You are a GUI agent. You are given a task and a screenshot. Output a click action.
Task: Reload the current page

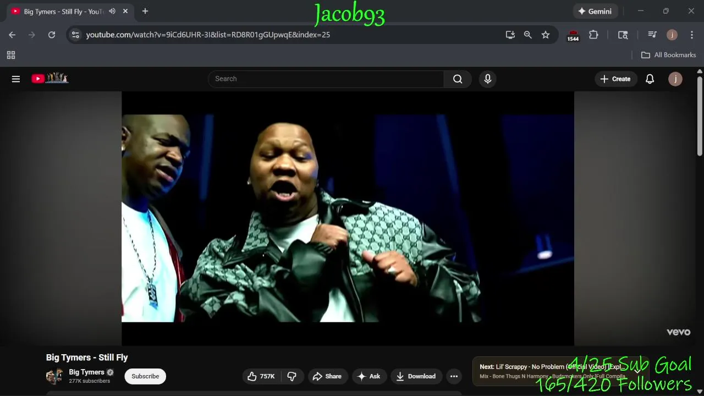pyautogui.click(x=52, y=35)
